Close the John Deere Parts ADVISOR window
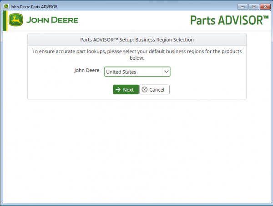273x206 pixels. 265,7
